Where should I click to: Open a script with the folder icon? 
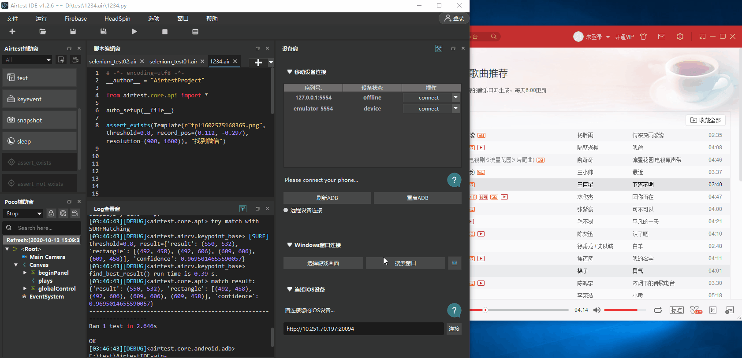click(x=43, y=32)
